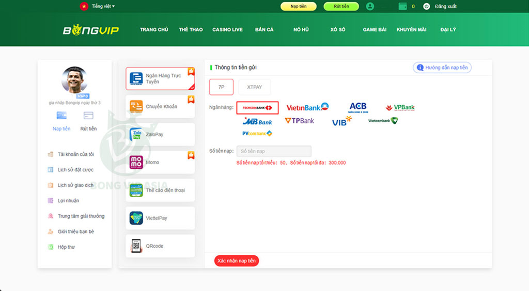529x291 pixels.
Task: Open ĐẠI LÝ menu item
Action: (x=448, y=29)
